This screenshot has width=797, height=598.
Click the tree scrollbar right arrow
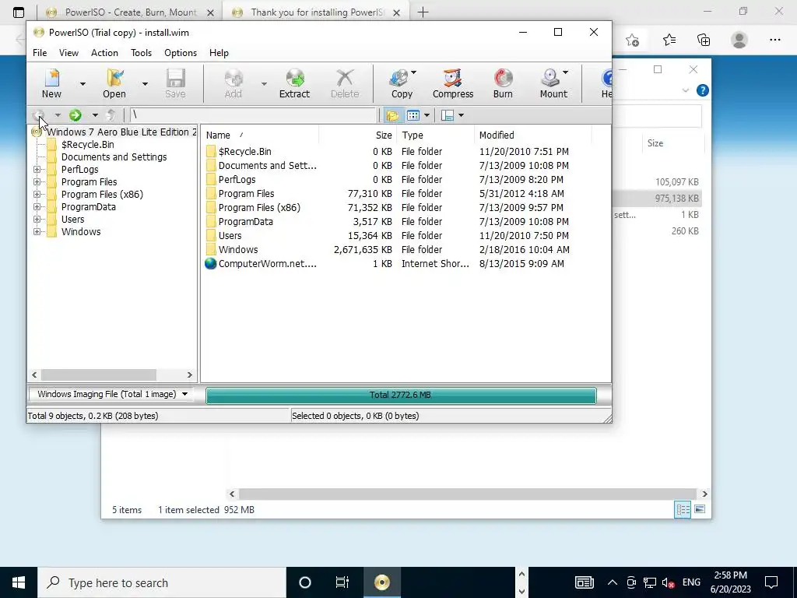point(190,375)
